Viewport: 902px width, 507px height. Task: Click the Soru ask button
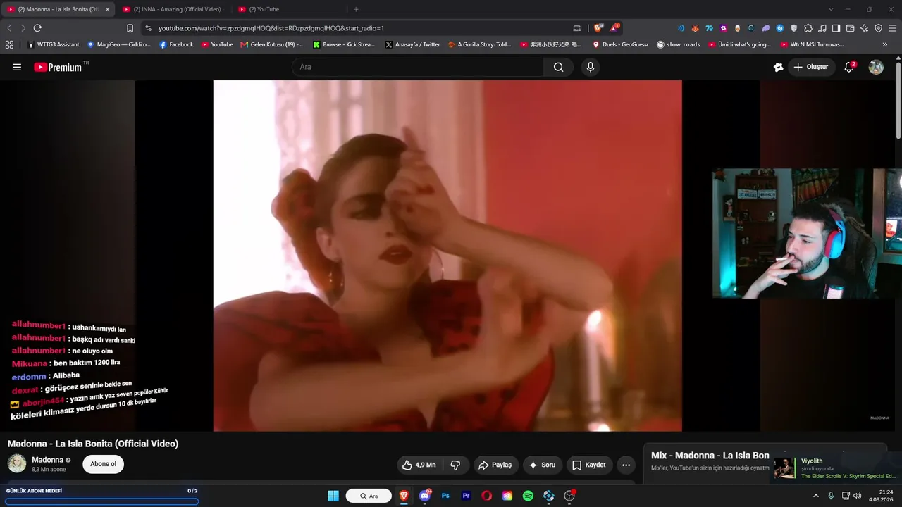click(x=542, y=465)
